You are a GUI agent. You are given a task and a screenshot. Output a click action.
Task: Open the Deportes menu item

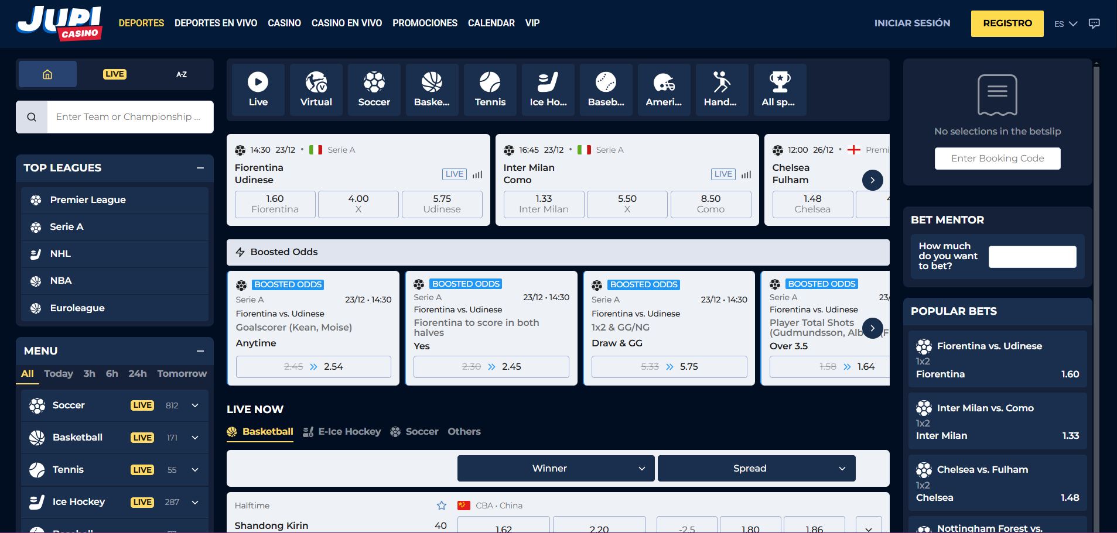coord(141,23)
